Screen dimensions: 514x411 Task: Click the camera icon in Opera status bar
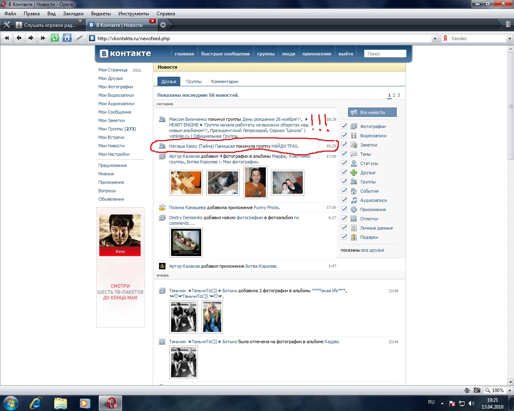[477, 390]
